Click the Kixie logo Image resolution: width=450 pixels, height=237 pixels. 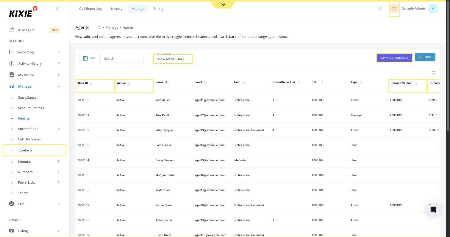pyautogui.click(x=23, y=12)
